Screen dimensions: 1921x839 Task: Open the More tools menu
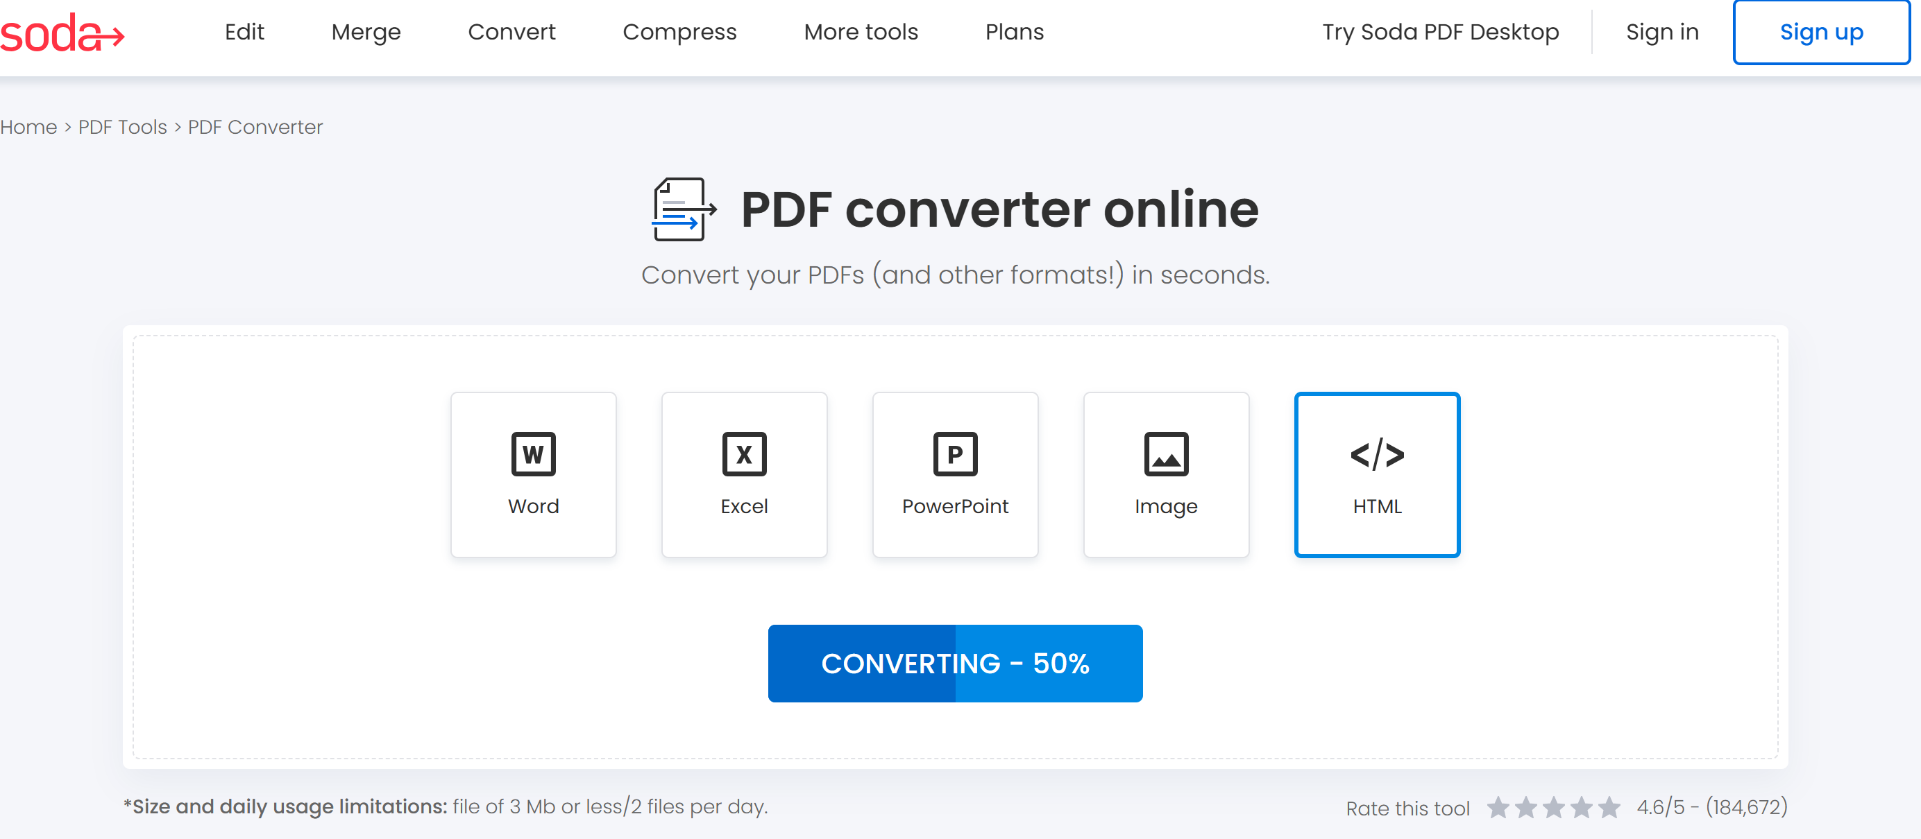(x=861, y=32)
